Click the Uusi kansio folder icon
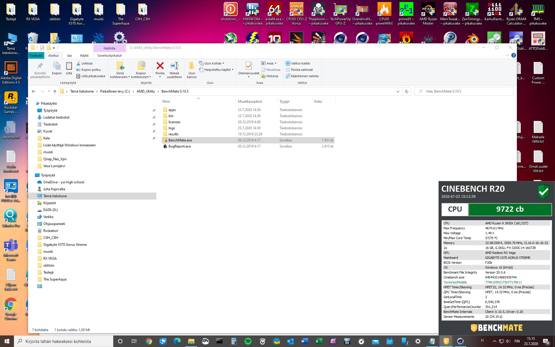555x347 pixels. point(191,66)
